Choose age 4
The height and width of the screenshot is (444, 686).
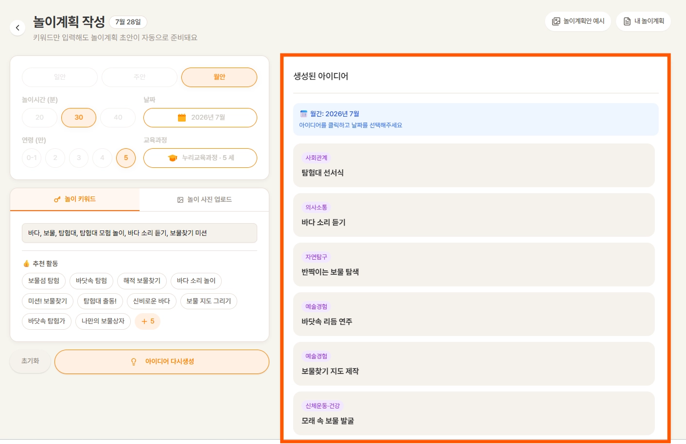coord(102,158)
